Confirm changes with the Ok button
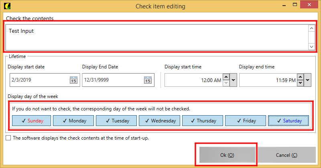 pyautogui.click(x=227, y=155)
